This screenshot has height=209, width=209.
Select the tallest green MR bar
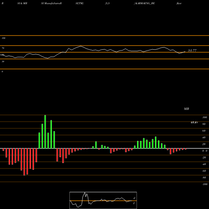tap(45, 132)
